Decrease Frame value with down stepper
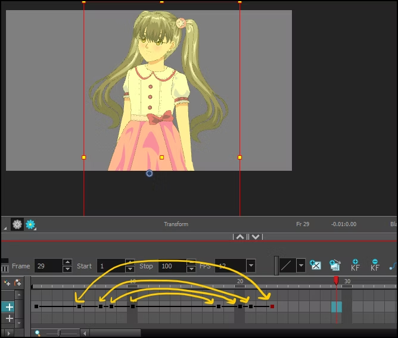The height and width of the screenshot is (338, 398). [x=67, y=270]
